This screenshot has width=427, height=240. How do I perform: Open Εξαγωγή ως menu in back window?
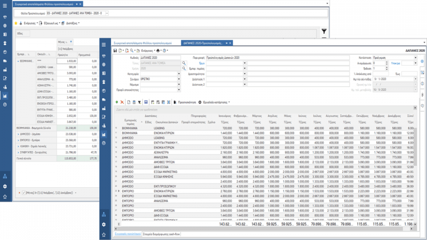(51, 23)
